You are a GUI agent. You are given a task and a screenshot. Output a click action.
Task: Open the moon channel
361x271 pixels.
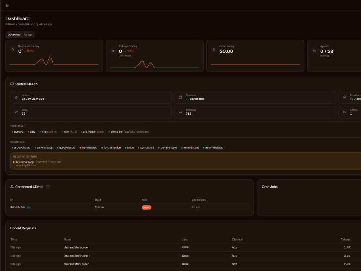(x=129, y=148)
